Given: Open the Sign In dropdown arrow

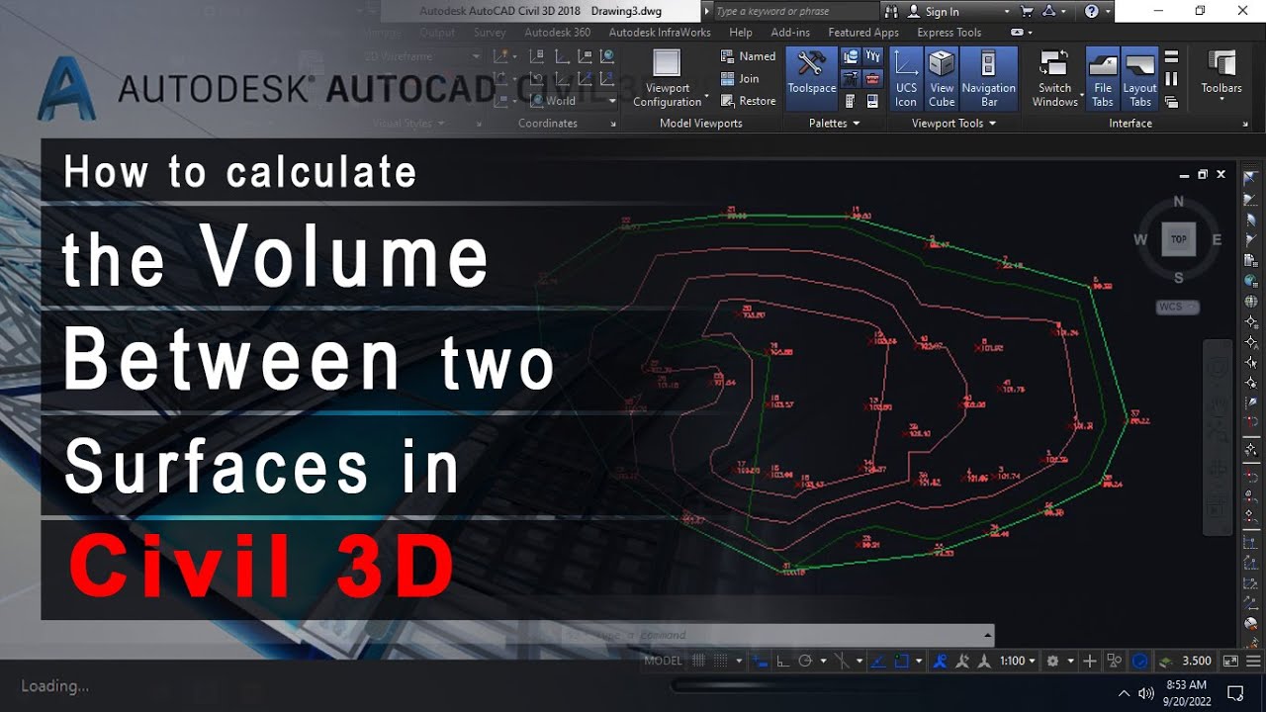Looking at the screenshot, I should 1007,12.
